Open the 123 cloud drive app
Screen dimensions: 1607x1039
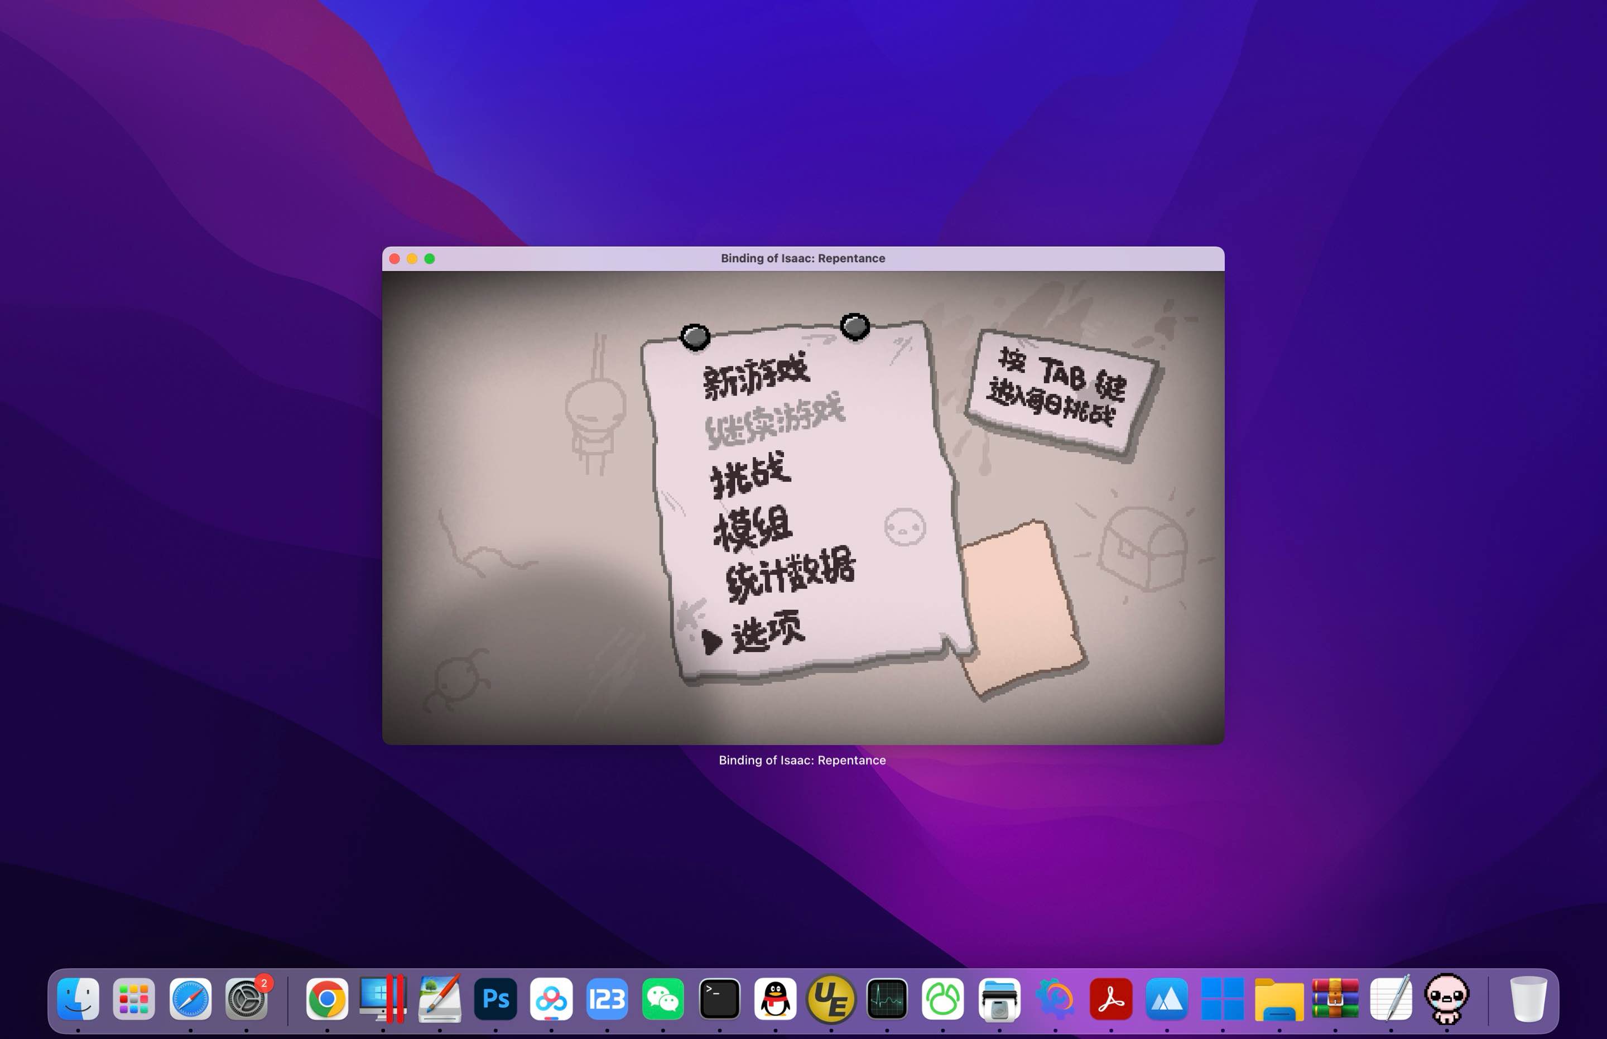pos(607,998)
